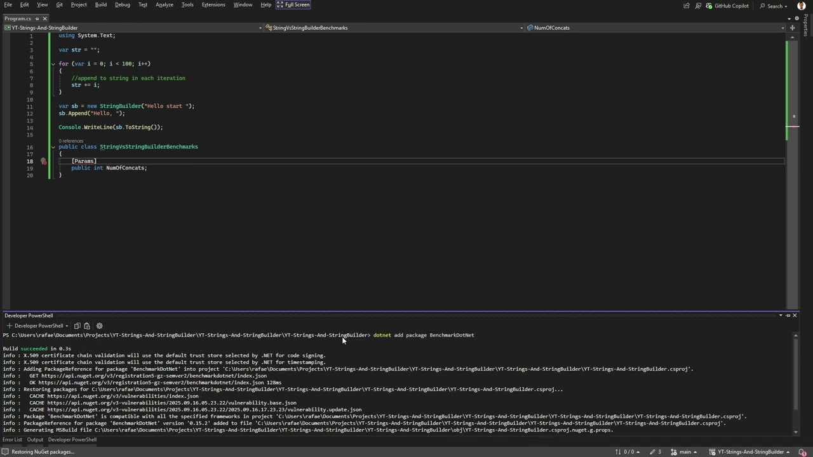
Task: Open the Analyze menu
Action: (x=165, y=4)
